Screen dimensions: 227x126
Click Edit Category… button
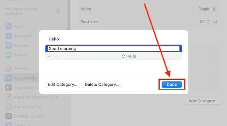(x=63, y=85)
